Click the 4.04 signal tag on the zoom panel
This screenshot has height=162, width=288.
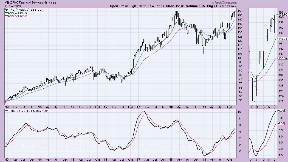pos(281,124)
